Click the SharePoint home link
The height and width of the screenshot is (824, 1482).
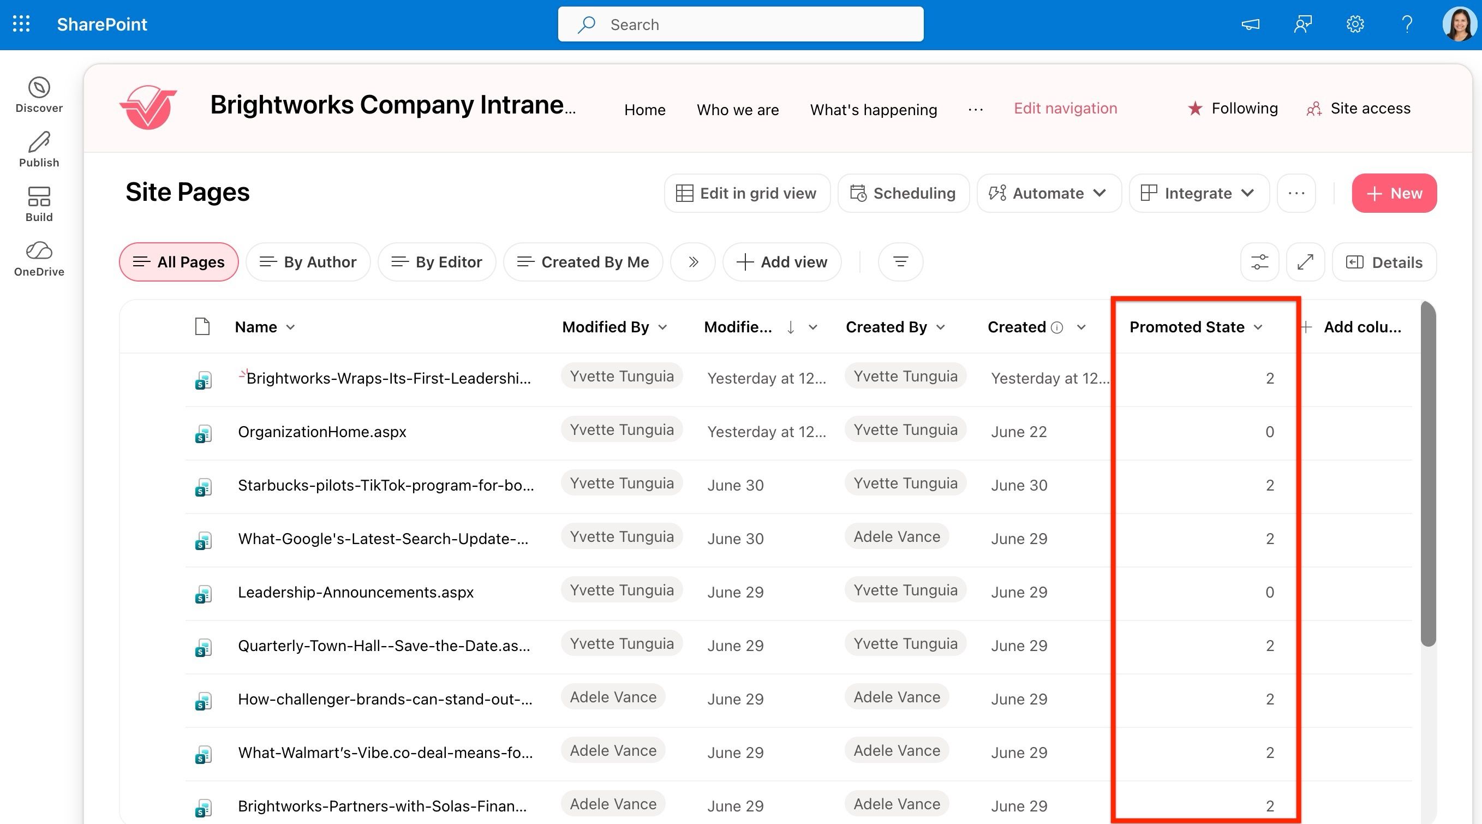click(102, 24)
